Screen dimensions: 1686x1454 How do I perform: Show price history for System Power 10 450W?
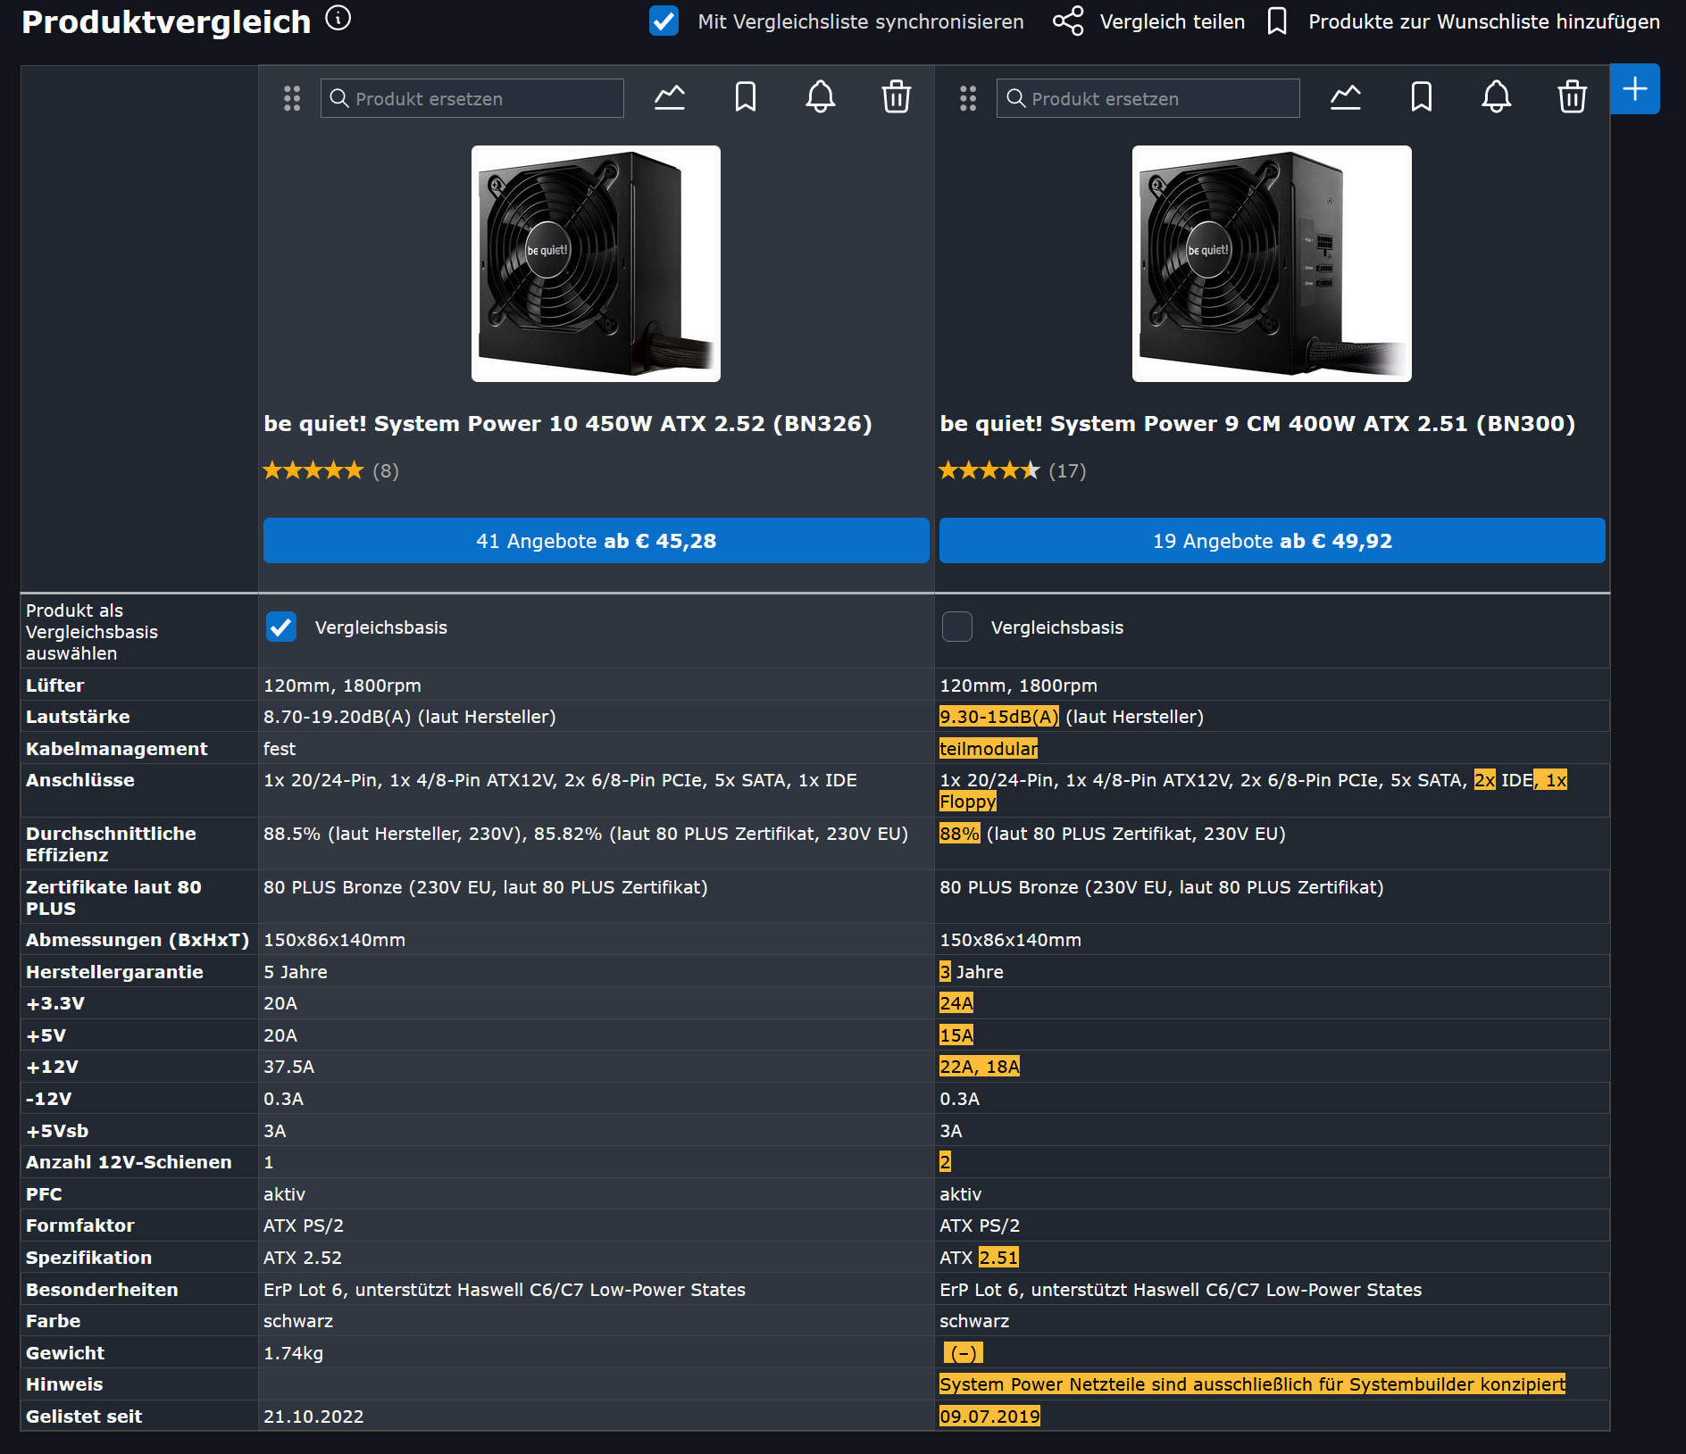pyautogui.click(x=670, y=97)
